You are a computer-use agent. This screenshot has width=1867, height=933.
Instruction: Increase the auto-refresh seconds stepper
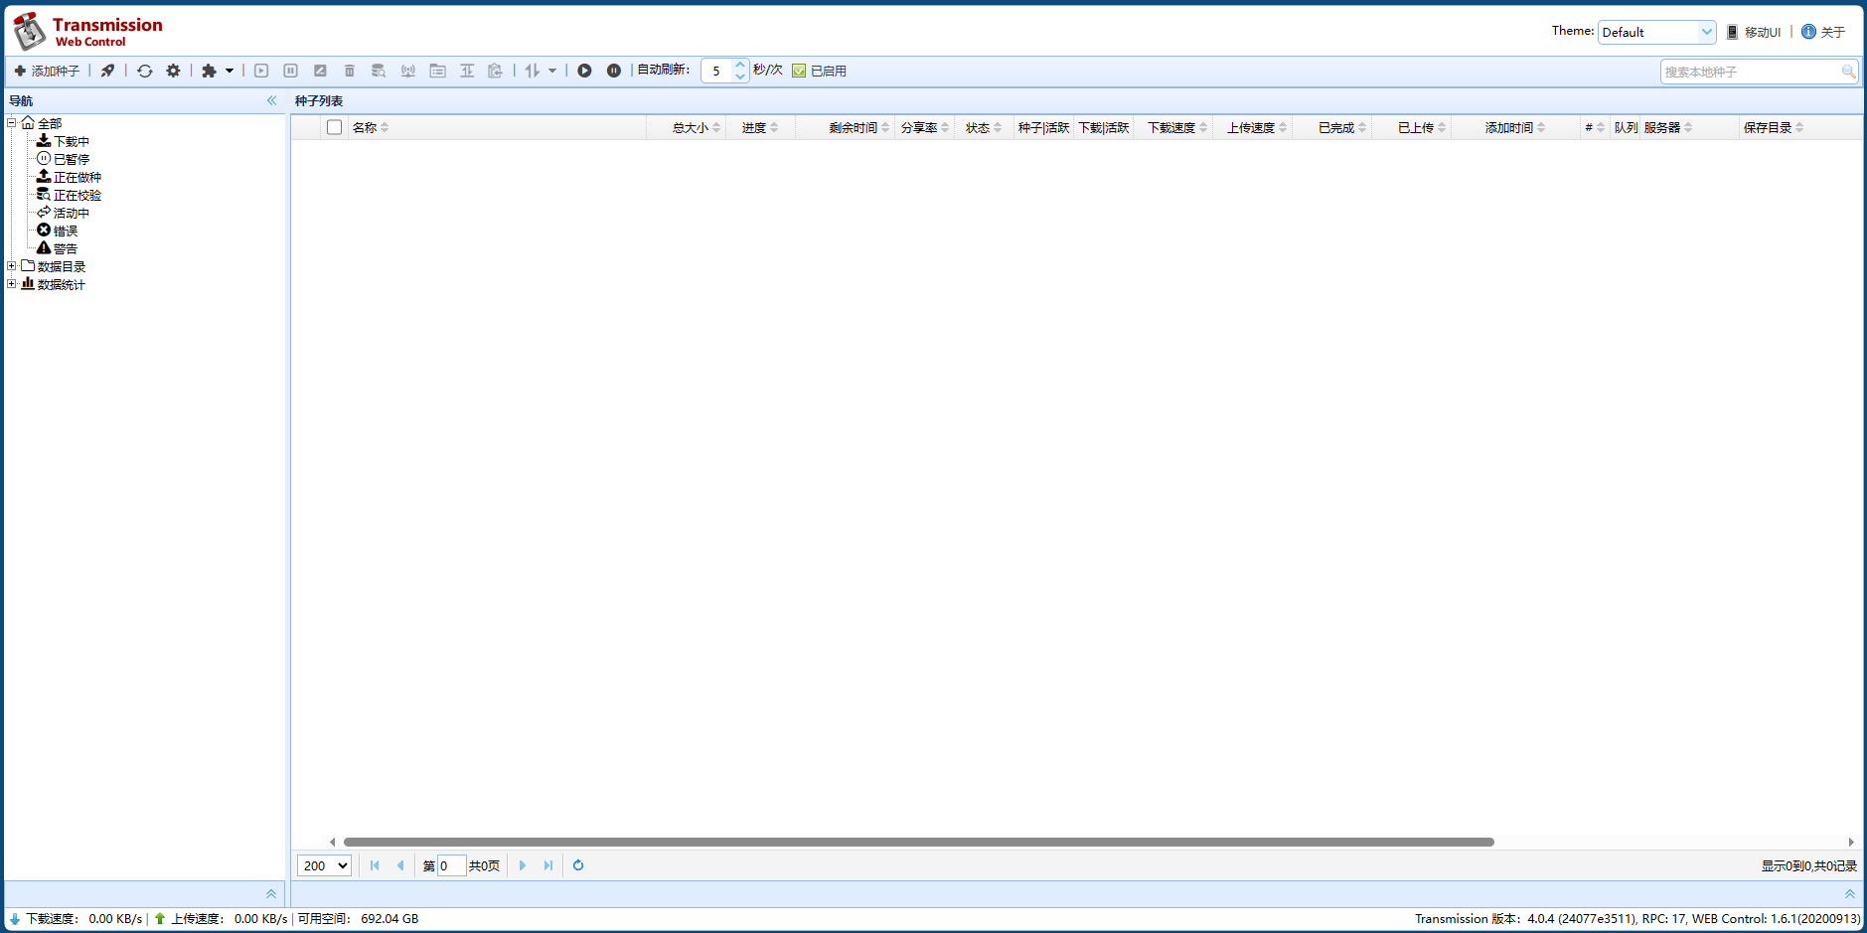coord(740,66)
